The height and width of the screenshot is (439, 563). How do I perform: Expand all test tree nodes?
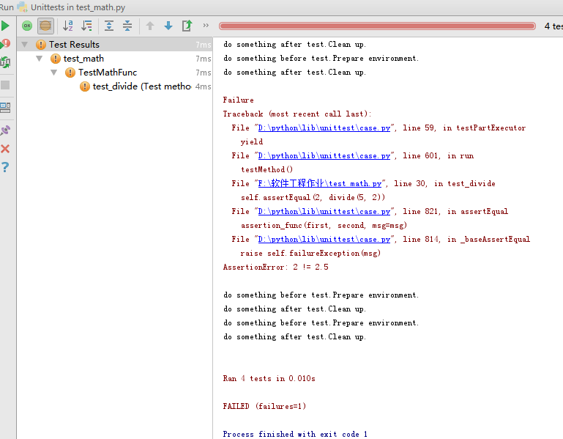click(x=109, y=26)
